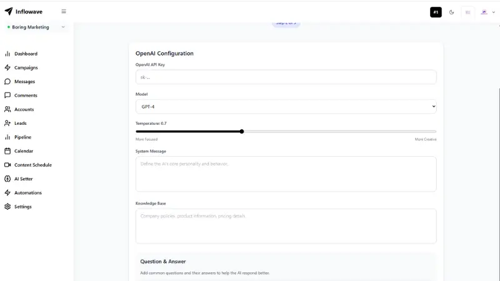This screenshot has height=281, width=500.
Task: Collapse the sidebar with the hamburger icon
Action: coord(64,11)
